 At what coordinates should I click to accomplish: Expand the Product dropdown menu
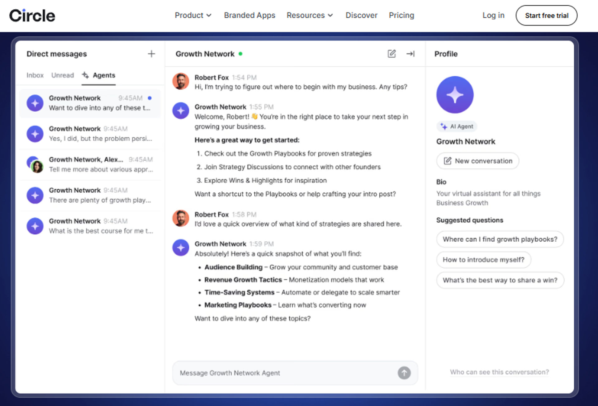(x=193, y=15)
